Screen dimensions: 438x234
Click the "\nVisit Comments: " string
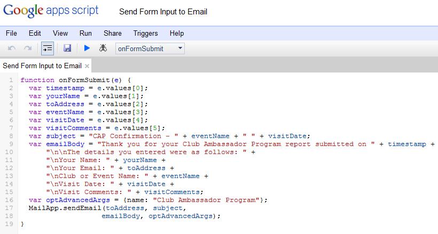coord(89,192)
